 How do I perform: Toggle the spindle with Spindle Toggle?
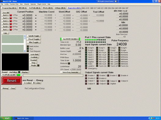coord(34,36)
